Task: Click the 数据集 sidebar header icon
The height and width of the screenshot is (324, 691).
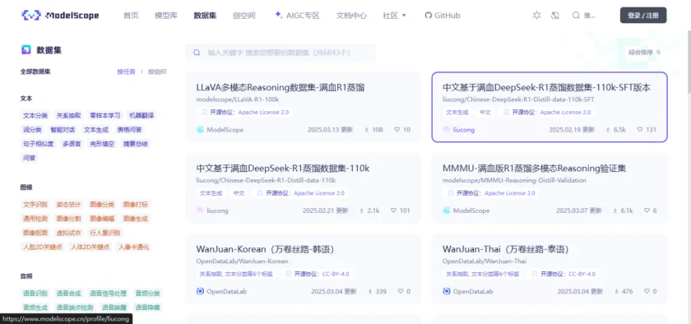Action: (x=26, y=50)
